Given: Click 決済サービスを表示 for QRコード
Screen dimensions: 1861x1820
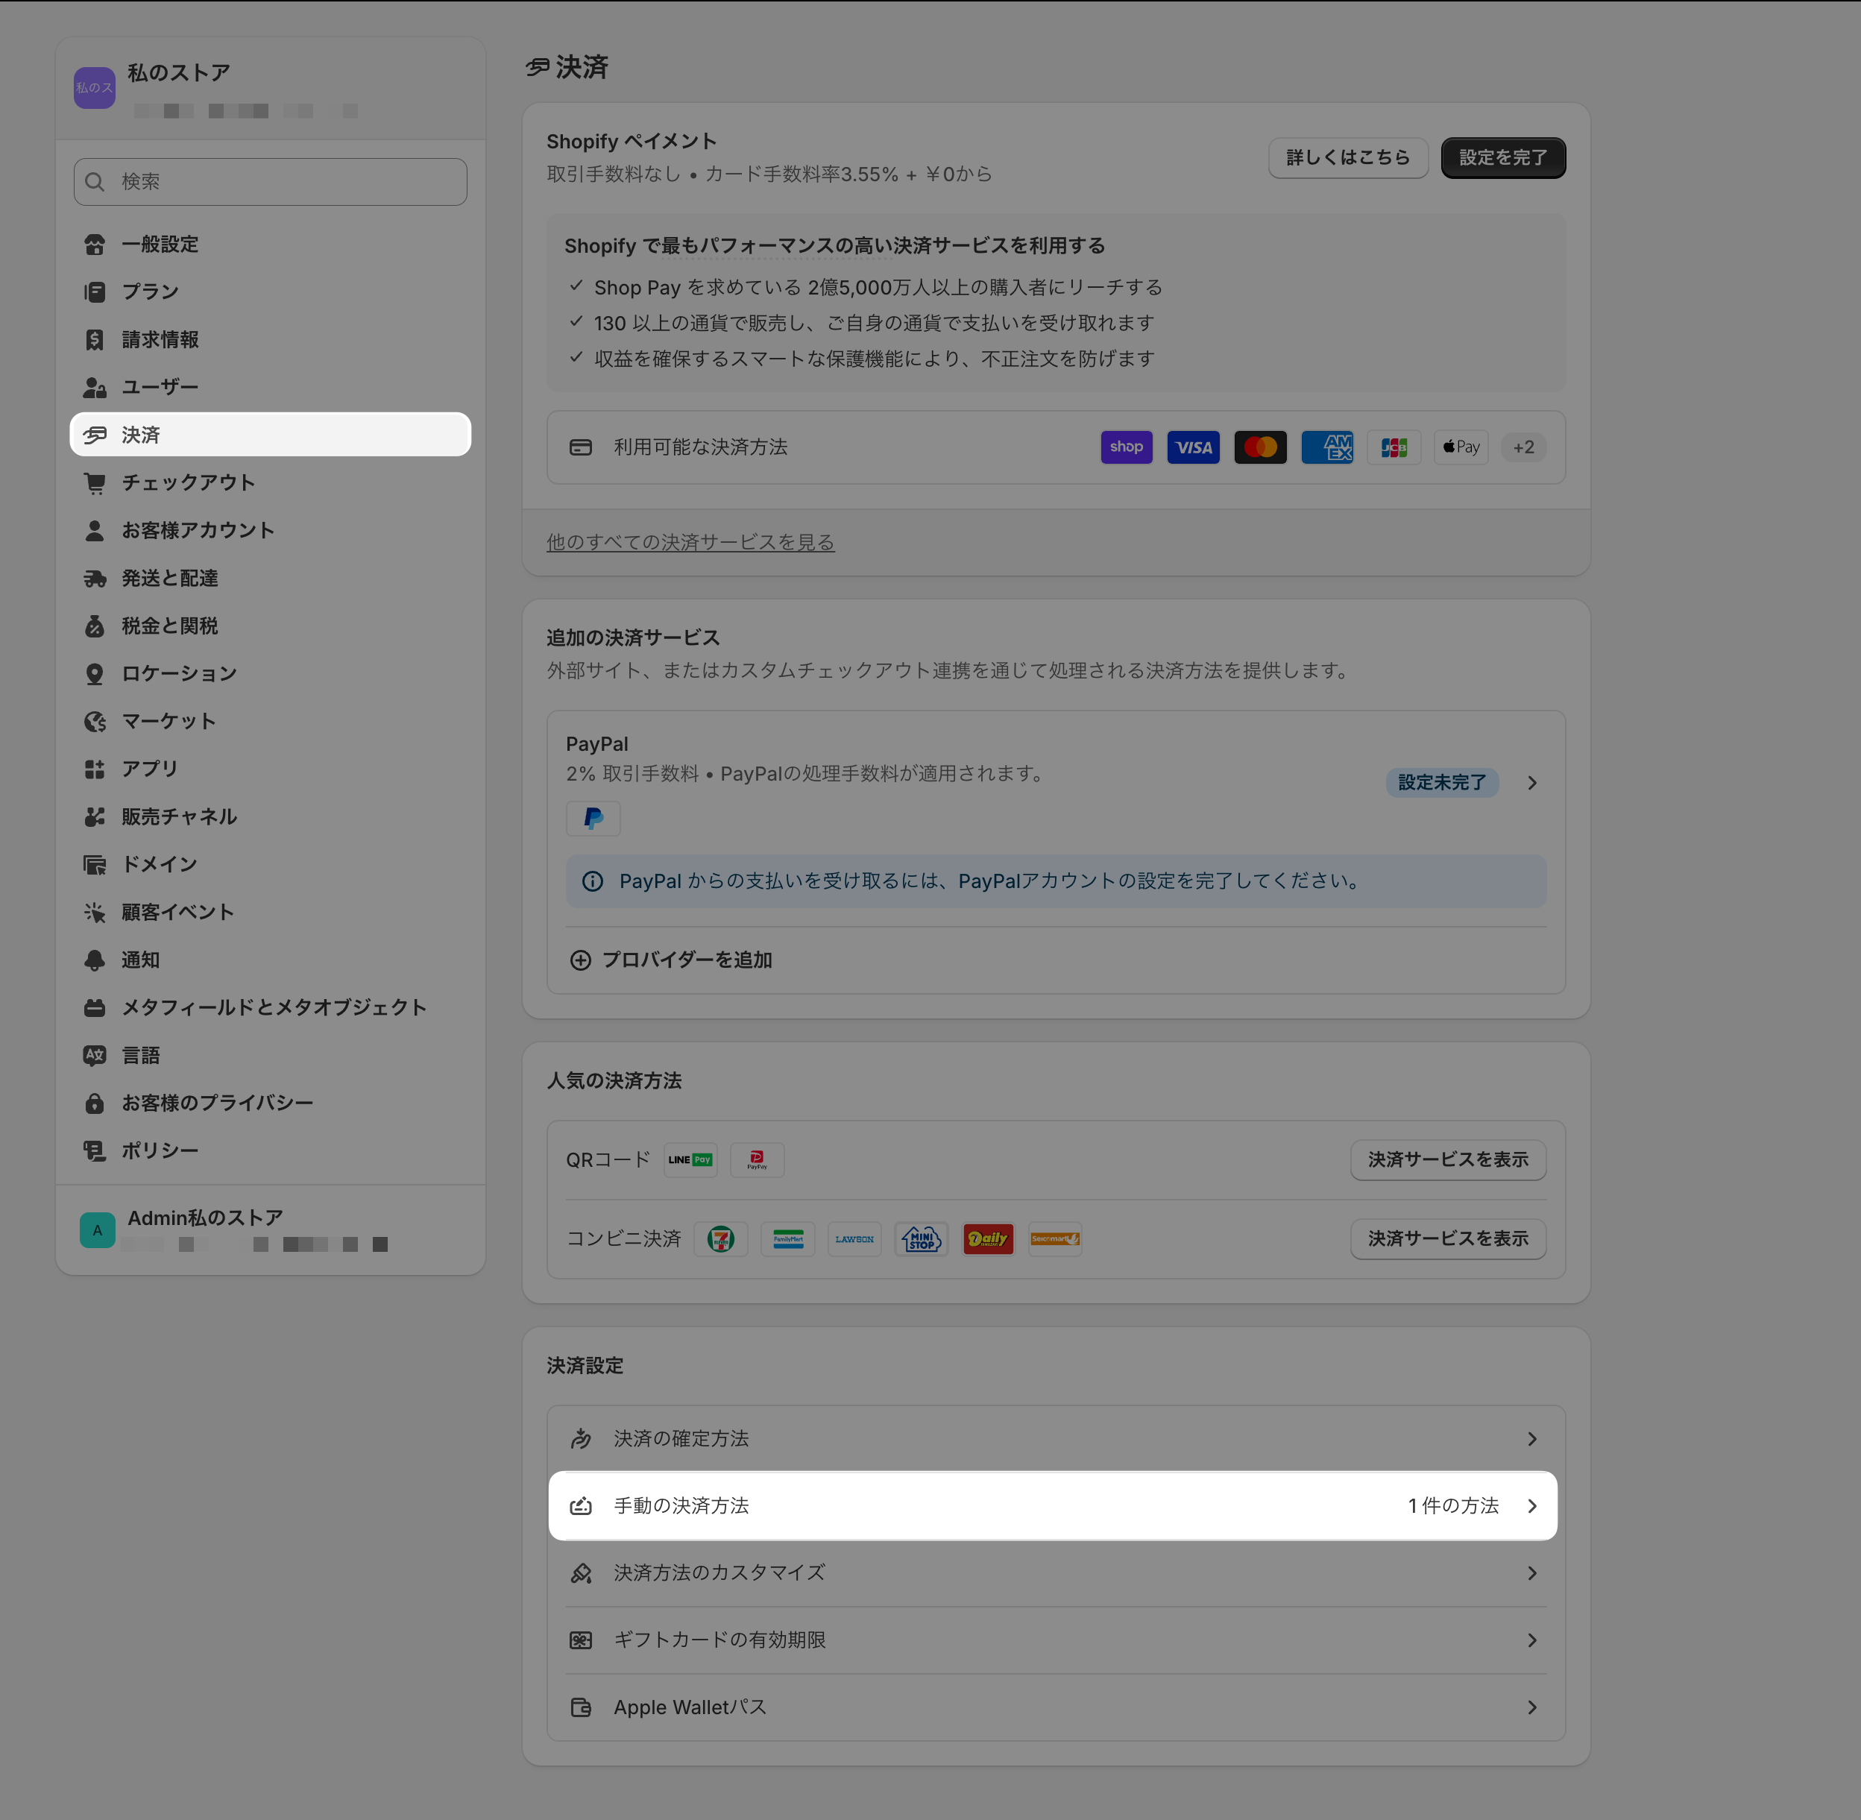Looking at the screenshot, I should [x=1448, y=1159].
